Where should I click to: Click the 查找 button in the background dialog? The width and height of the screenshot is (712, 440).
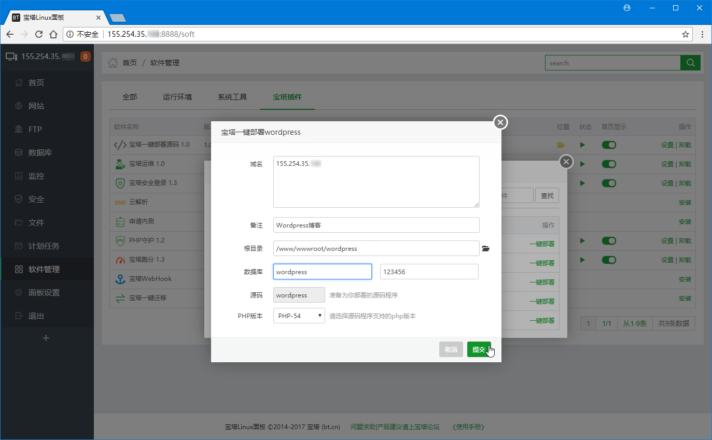[x=547, y=195]
